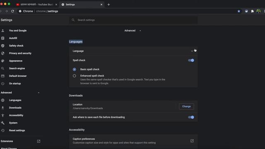Click the Autofill clipboard icon
Viewport: 265px width, 149px height.
point(3,38)
